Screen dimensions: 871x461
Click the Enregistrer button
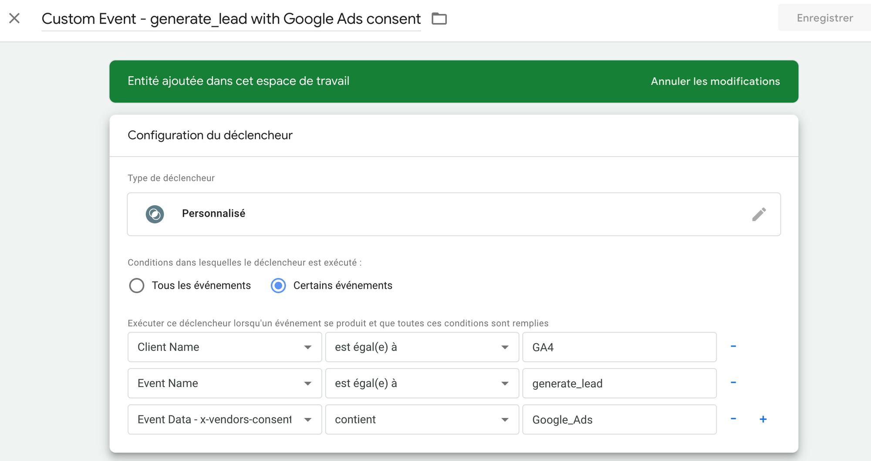click(x=824, y=18)
